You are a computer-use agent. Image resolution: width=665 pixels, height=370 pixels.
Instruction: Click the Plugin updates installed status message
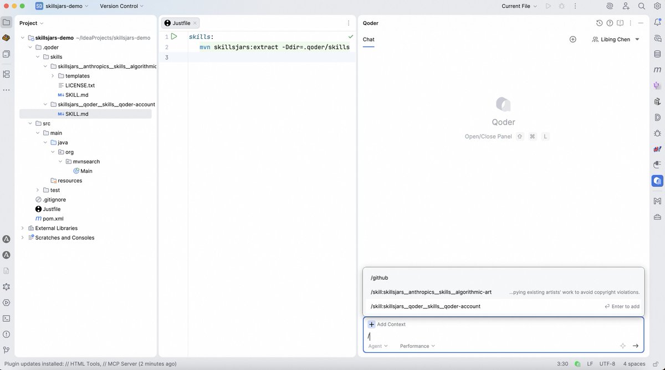(x=90, y=364)
